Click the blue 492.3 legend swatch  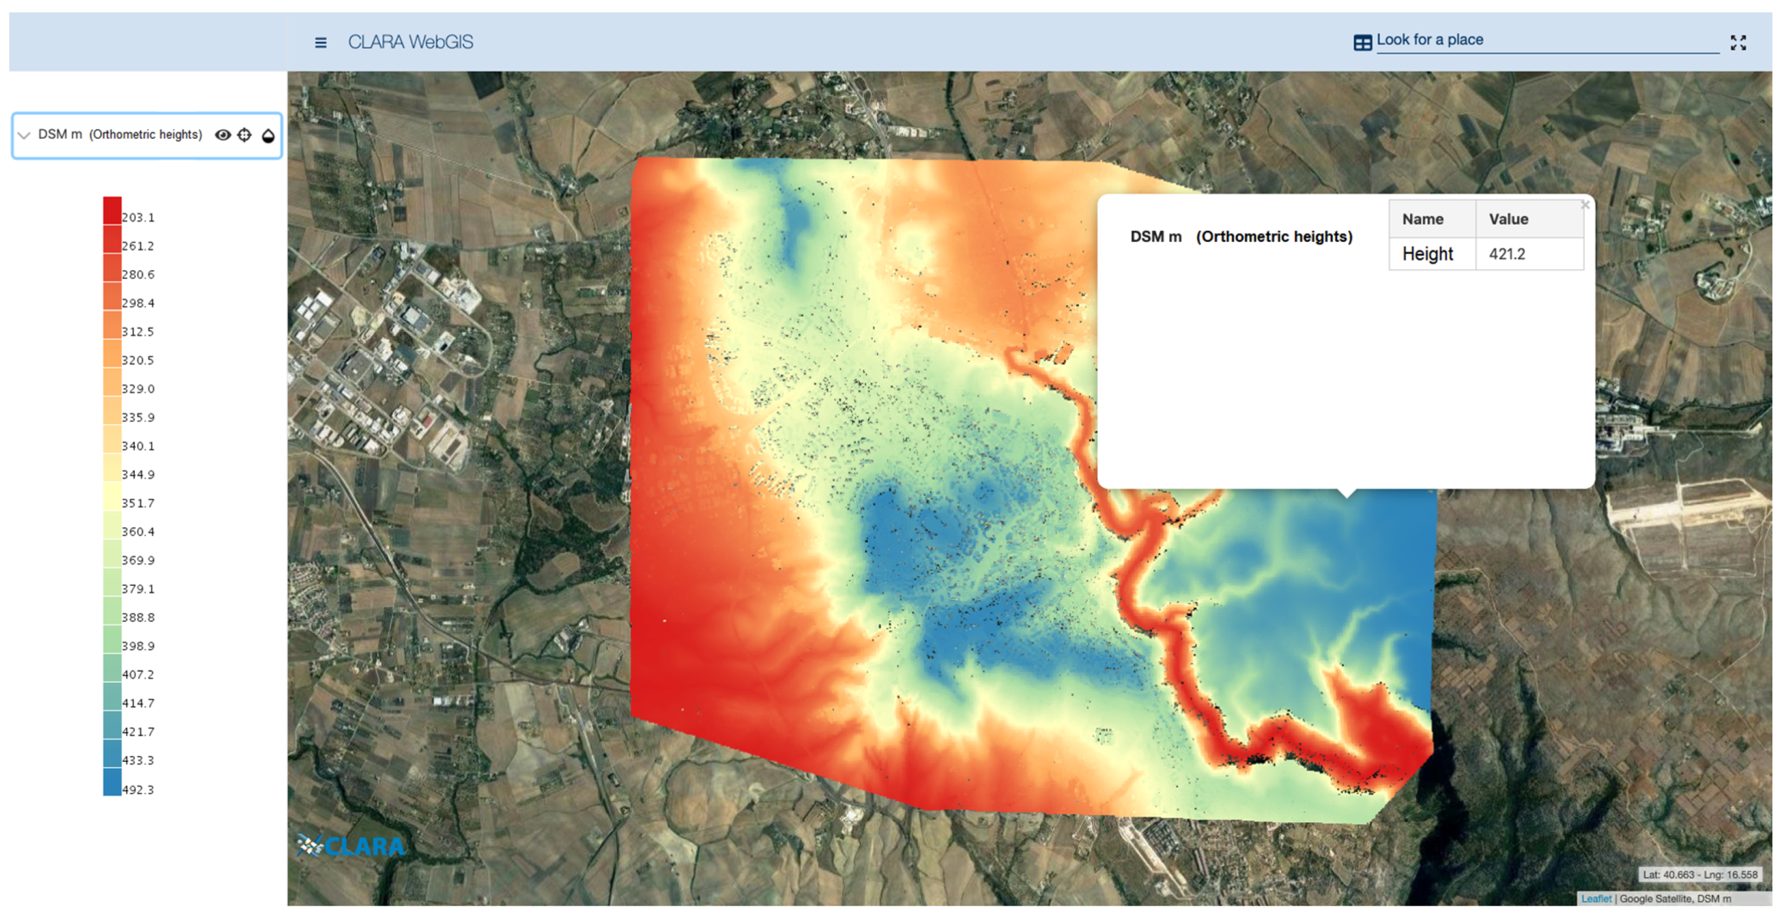pos(112,783)
